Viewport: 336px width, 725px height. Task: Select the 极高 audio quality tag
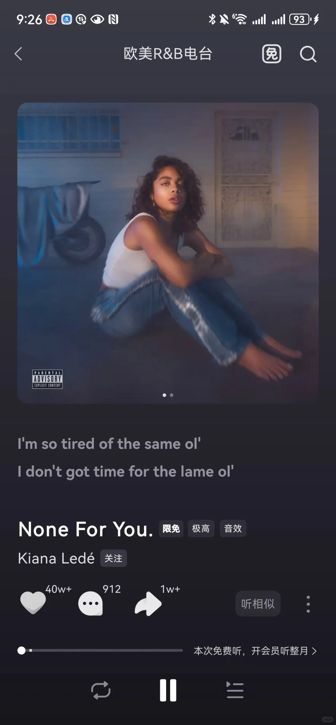coord(201,528)
